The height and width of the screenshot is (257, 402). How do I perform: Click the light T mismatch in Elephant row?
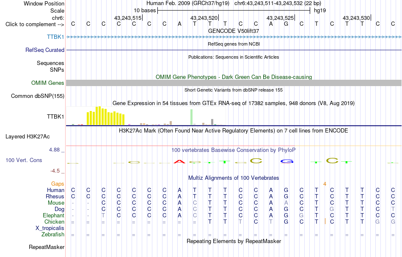pyautogui.click(x=103, y=215)
